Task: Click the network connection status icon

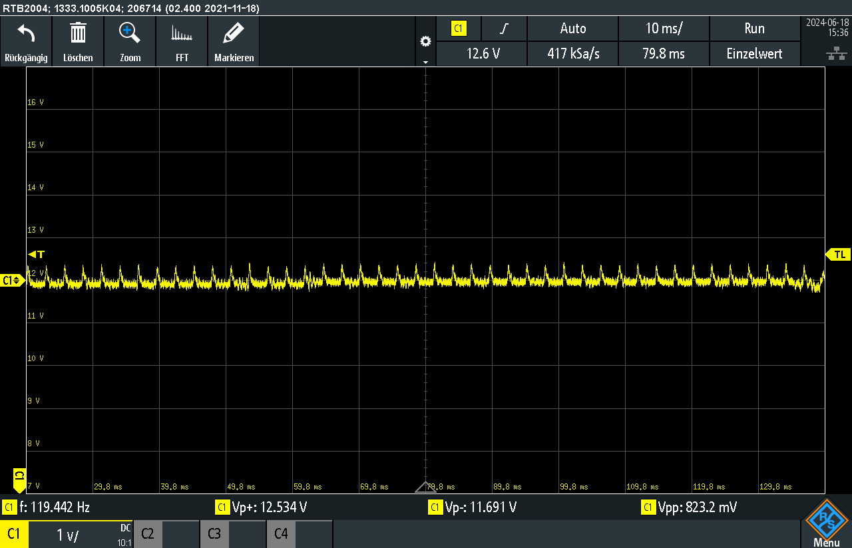Action: pos(831,53)
